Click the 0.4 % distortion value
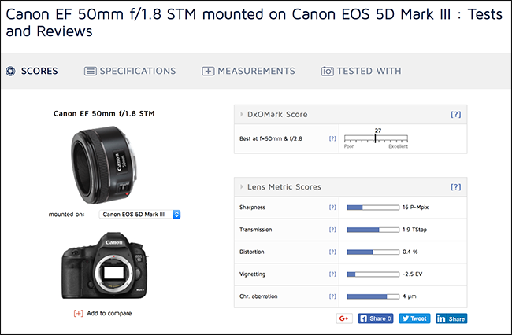 (410, 252)
